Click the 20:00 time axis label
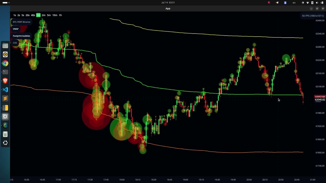The image size is (326, 183). tap(249, 180)
